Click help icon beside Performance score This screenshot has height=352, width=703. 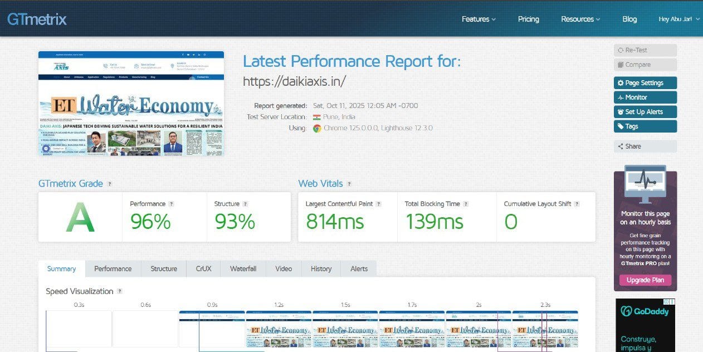(x=171, y=204)
